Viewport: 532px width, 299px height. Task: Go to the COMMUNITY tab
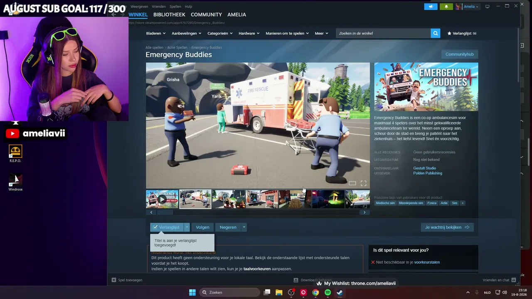coord(206,15)
